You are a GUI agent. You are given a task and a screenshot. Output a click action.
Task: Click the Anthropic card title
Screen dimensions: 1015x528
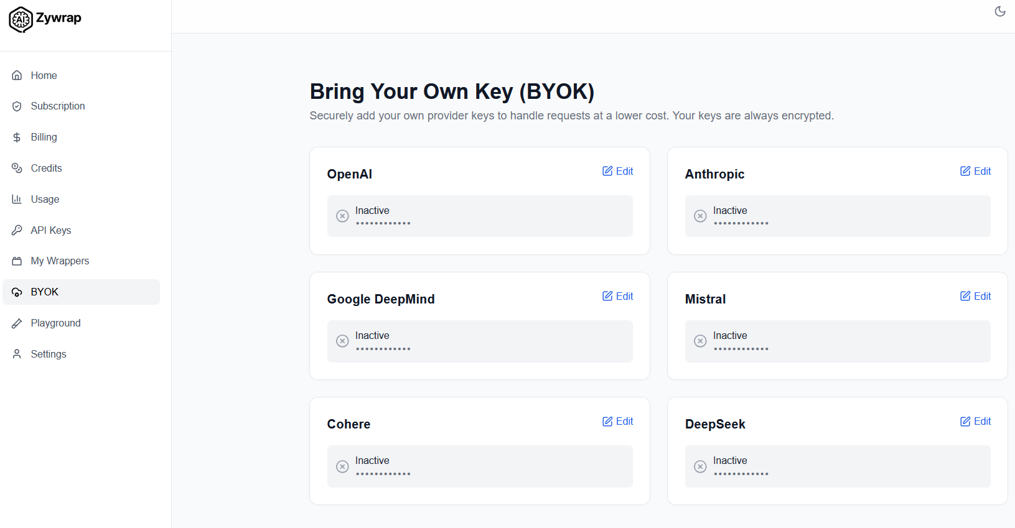(x=714, y=174)
